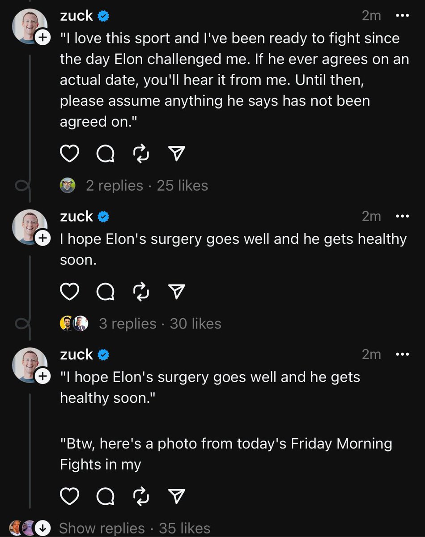The image size is (425, 537).
Task: Tap the plus badge on third zuck avatar
Action: point(42,377)
